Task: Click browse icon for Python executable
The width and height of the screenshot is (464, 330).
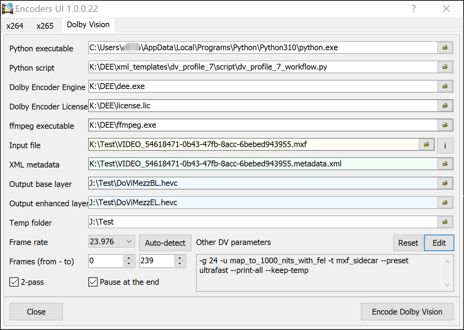Action: pyautogui.click(x=445, y=48)
